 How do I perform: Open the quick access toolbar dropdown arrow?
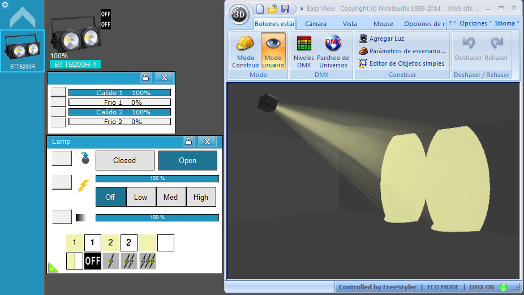[302, 8]
